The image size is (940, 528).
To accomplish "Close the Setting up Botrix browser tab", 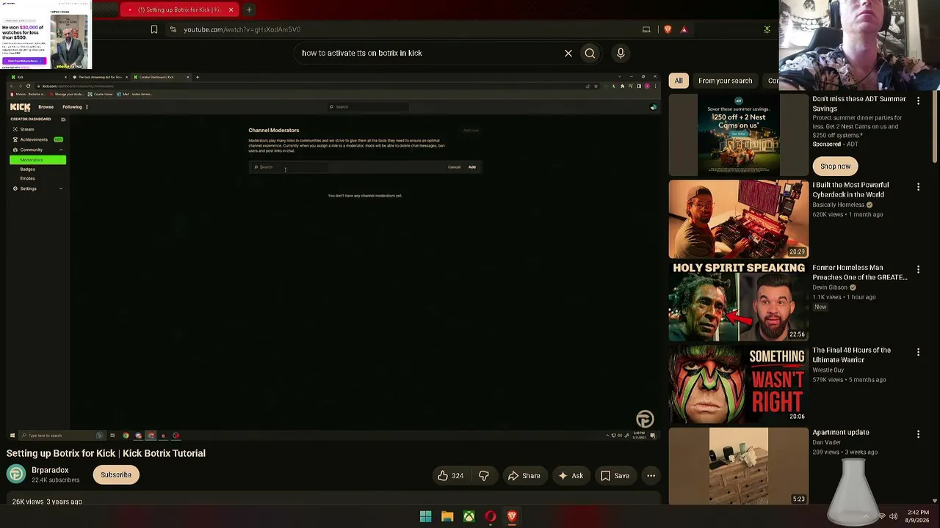I will pos(231,10).
